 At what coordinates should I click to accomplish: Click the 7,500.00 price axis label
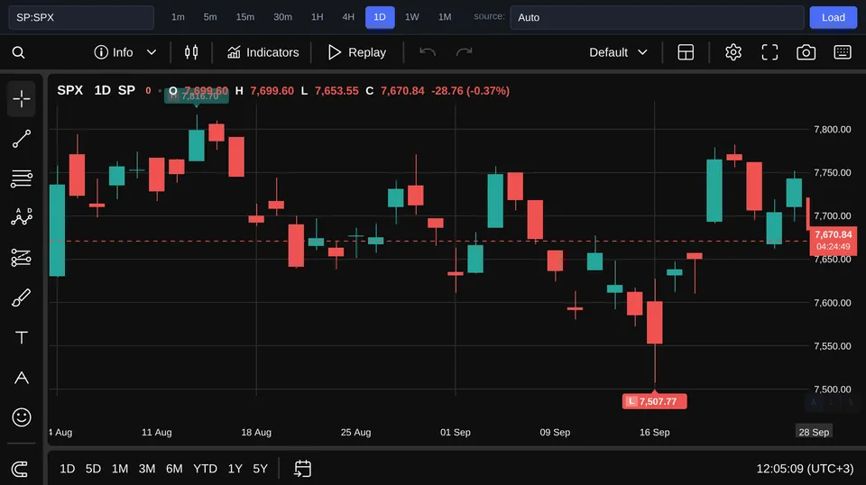pos(833,389)
